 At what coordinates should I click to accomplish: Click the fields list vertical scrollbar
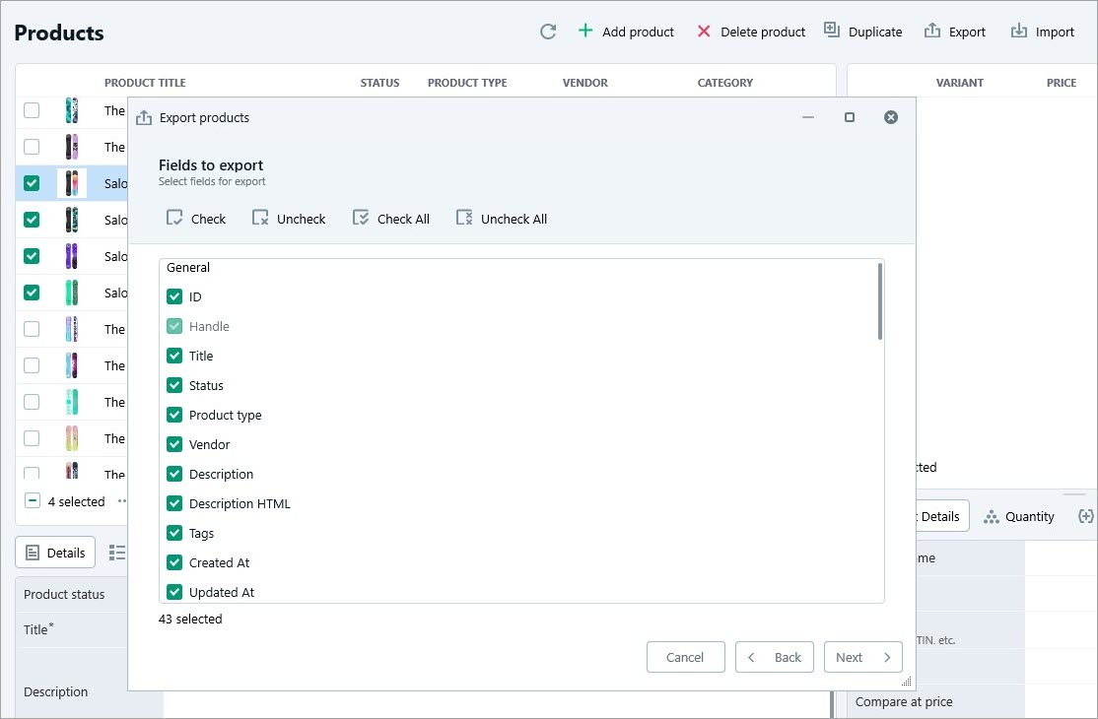pos(879,301)
